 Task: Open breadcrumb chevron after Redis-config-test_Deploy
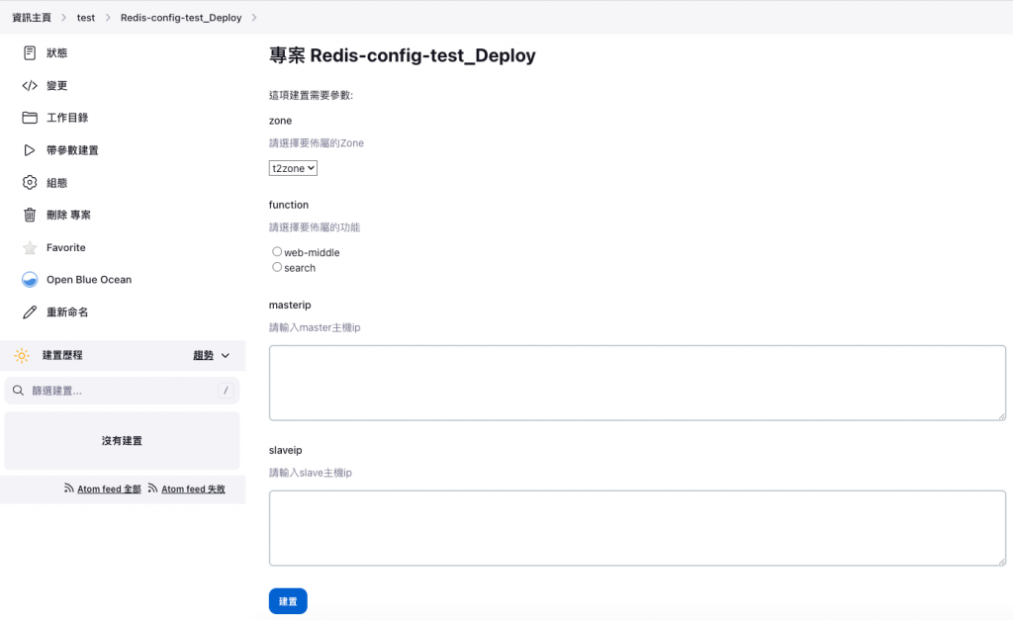pyautogui.click(x=254, y=18)
